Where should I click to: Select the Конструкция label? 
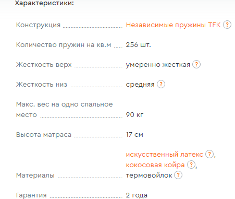point(38,25)
